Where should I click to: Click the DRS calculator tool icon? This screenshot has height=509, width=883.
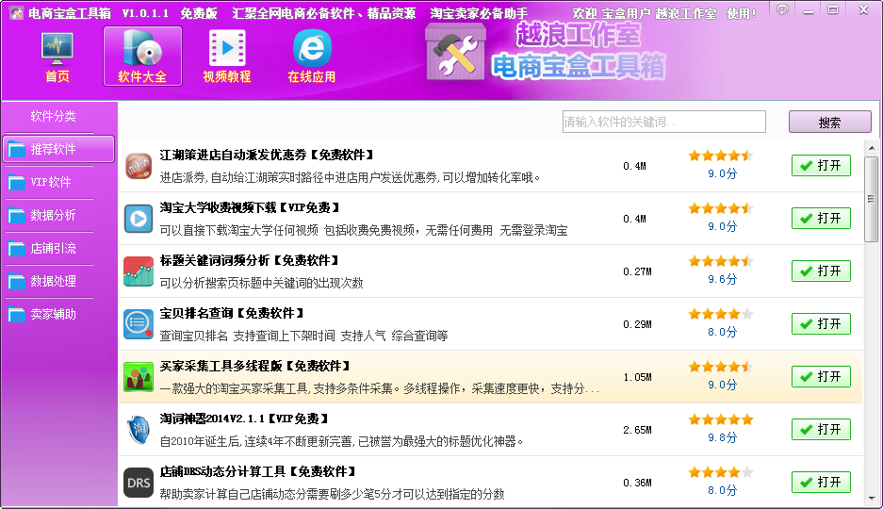click(x=138, y=483)
